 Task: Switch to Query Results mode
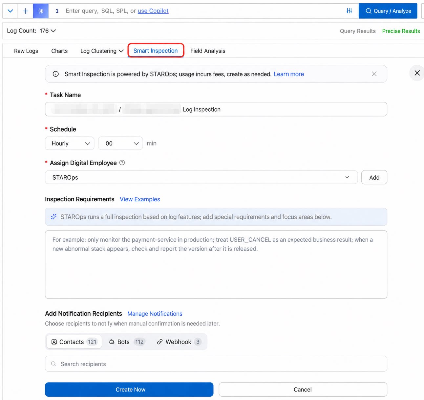[358, 31]
